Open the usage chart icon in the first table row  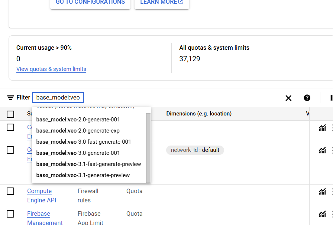(322, 128)
